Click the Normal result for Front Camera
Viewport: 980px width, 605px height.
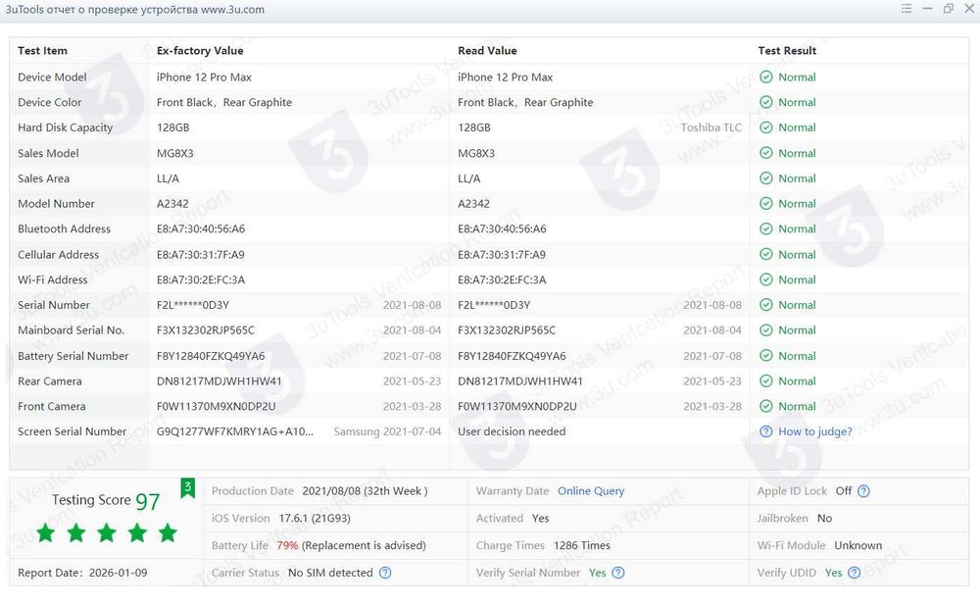pos(797,406)
